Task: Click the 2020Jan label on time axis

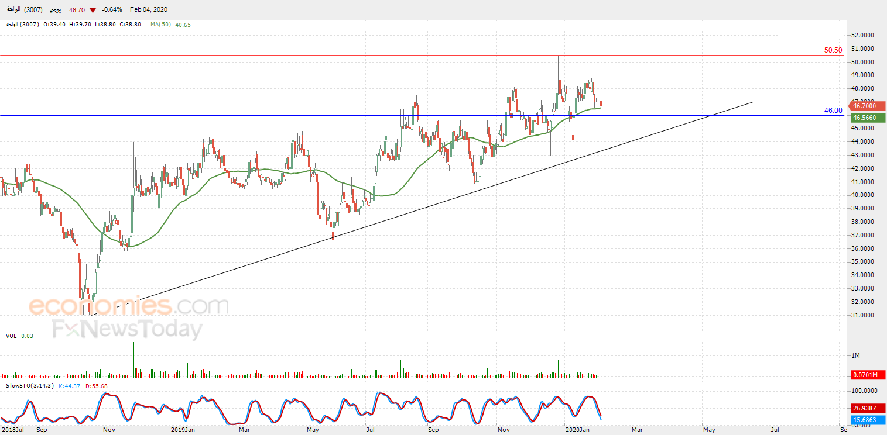Action: 580,430
